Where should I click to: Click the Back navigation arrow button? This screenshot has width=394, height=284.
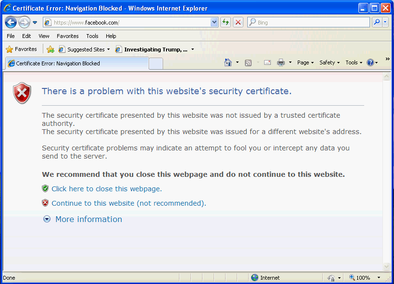tap(11, 22)
